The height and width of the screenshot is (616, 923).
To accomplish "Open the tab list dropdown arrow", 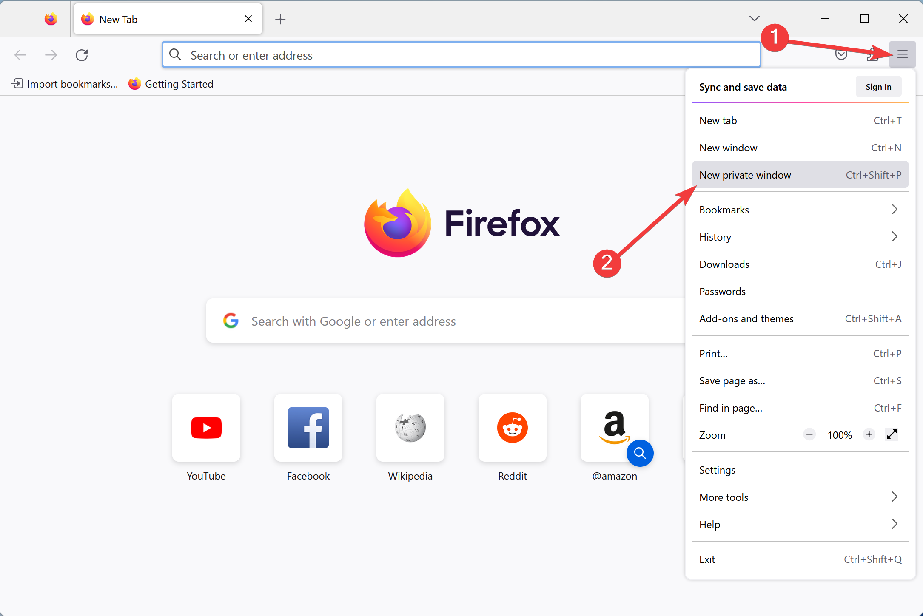I will click(754, 19).
